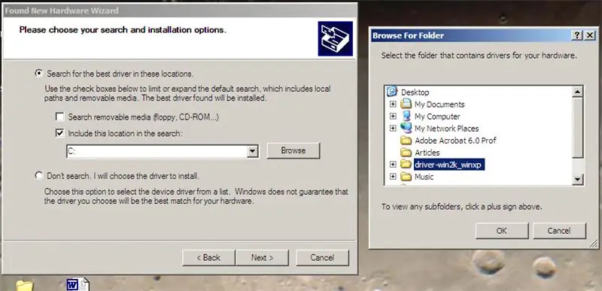This screenshot has height=291, width=602.
Task: Click the Next > button
Action: [262, 258]
